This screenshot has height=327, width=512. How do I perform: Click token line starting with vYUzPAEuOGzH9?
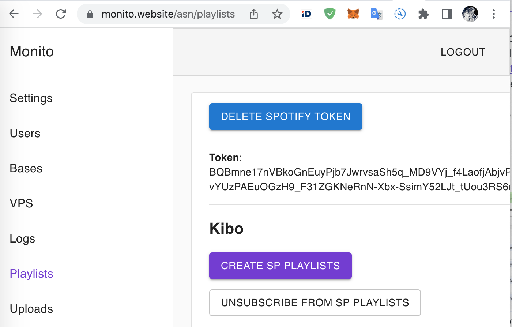359,187
